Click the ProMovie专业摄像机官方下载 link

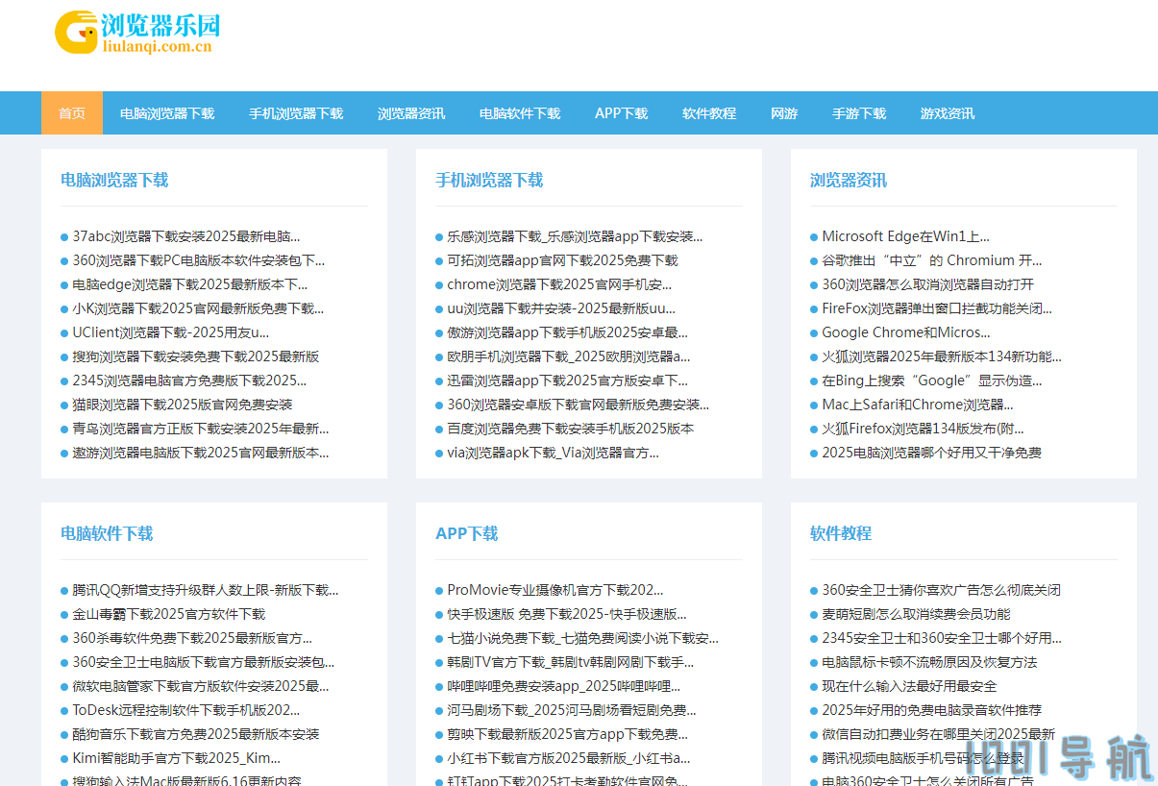[555, 590]
